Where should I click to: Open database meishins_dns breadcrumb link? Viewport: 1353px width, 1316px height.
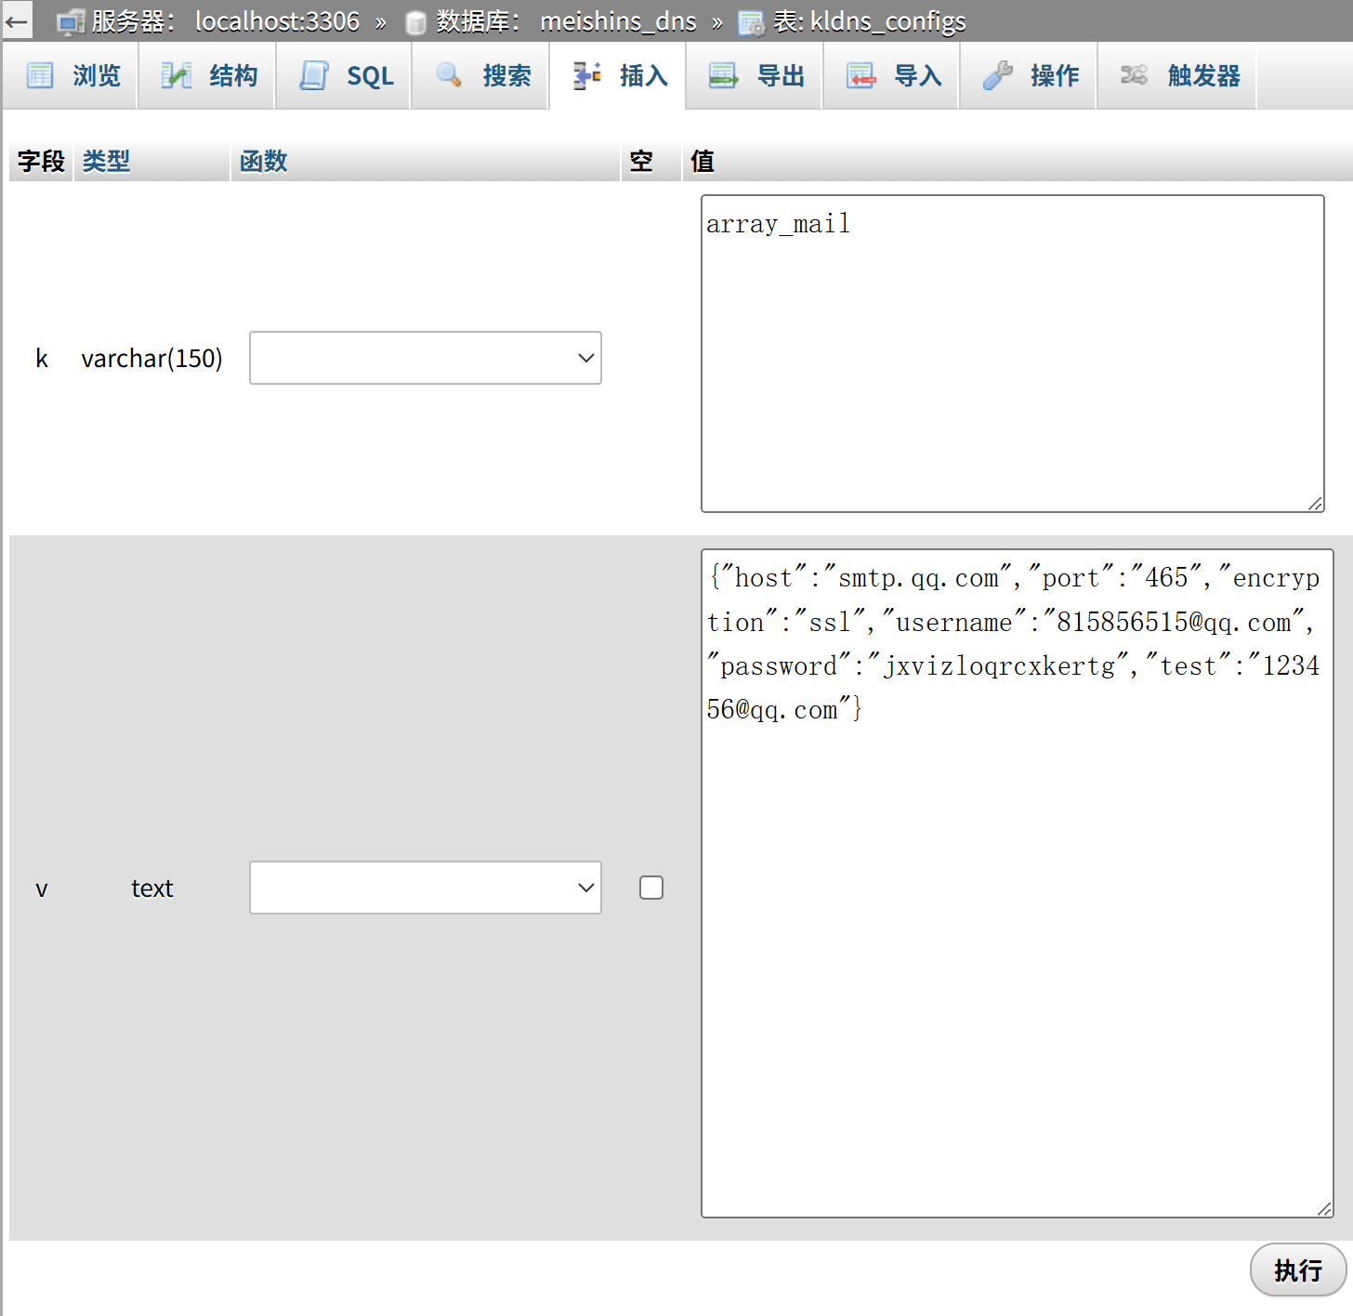[x=617, y=20]
